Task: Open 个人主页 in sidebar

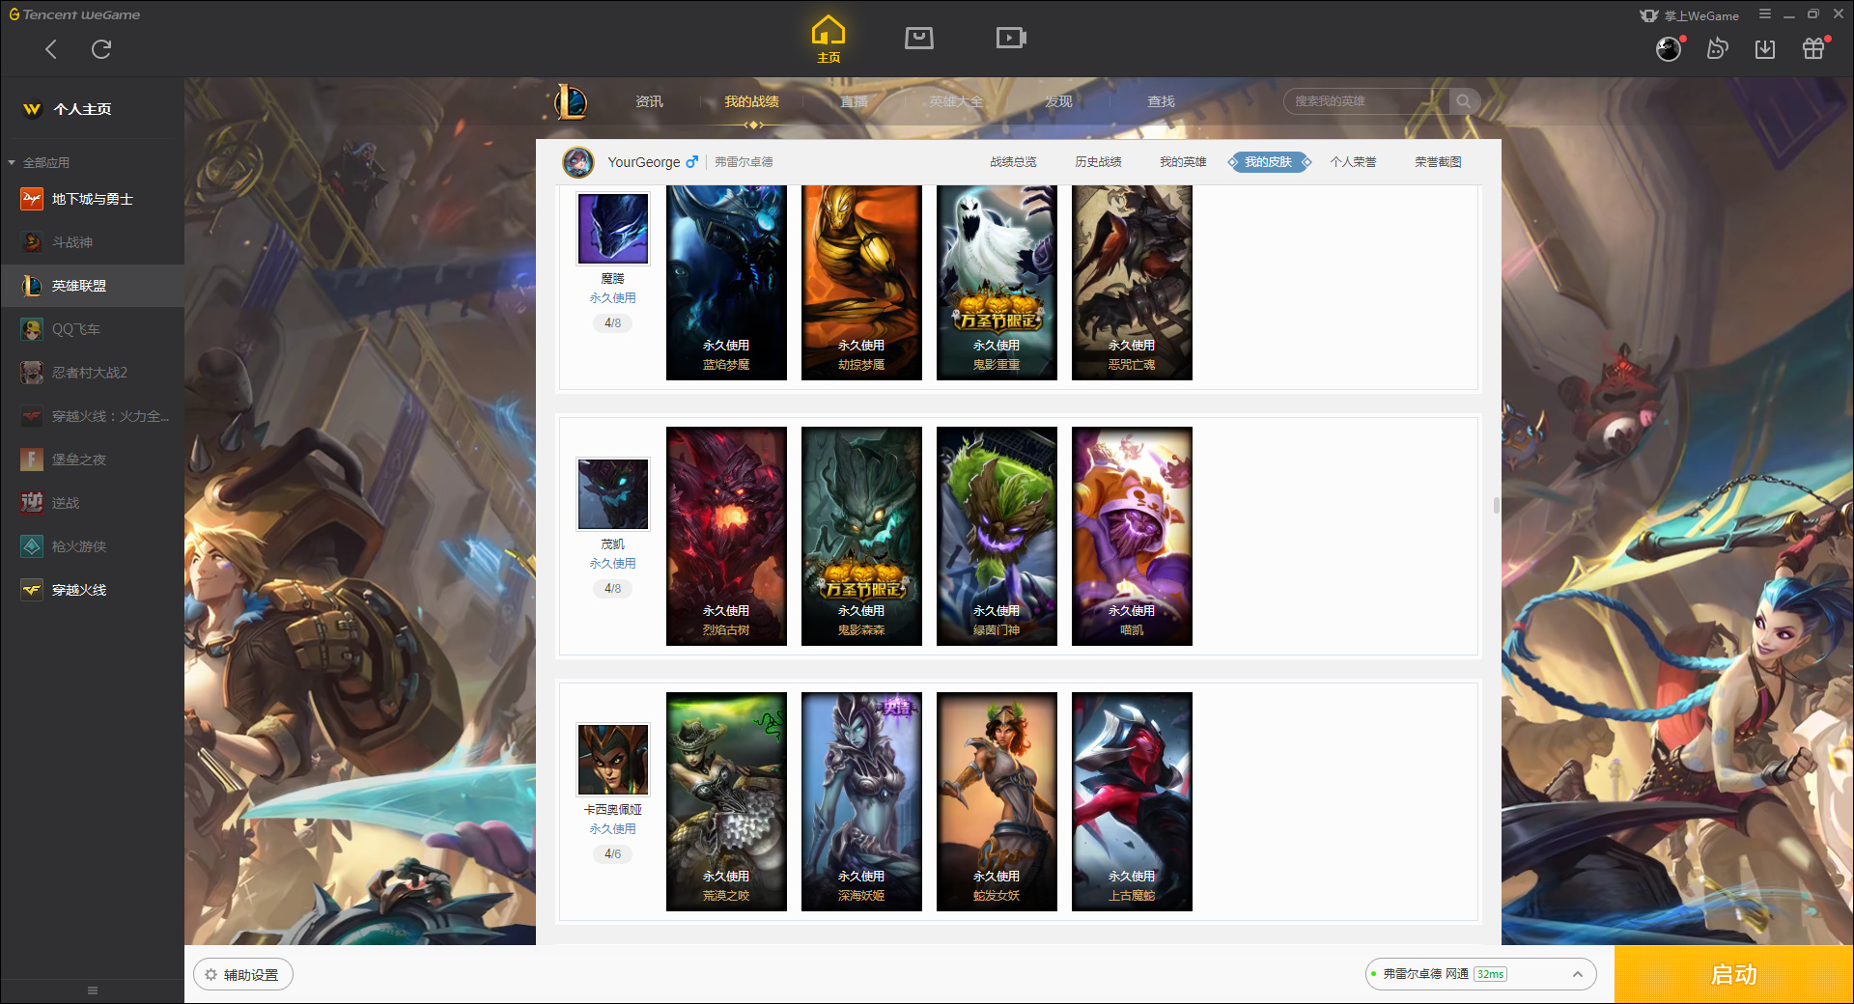Action: pyautogui.click(x=82, y=109)
